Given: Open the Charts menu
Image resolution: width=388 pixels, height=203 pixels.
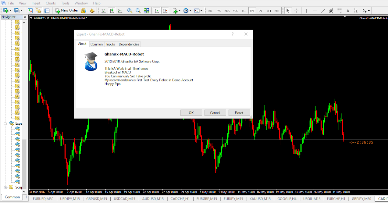Looking at the screenshot, I should pos(51,3).
